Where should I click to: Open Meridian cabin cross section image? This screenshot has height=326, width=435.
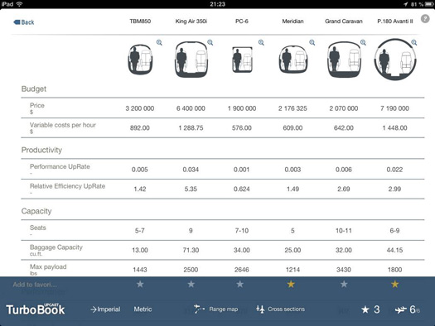pyautogui.click(x=293, y=60)
